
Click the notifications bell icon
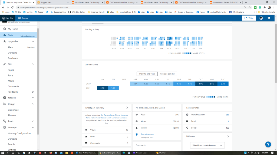tap(269, 18)
